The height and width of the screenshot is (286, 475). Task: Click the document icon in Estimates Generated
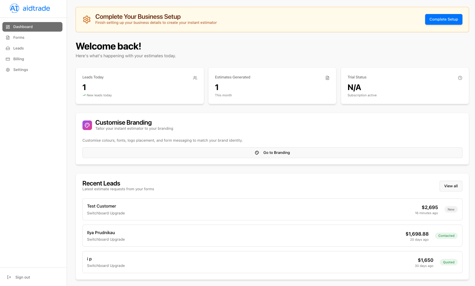327,78
